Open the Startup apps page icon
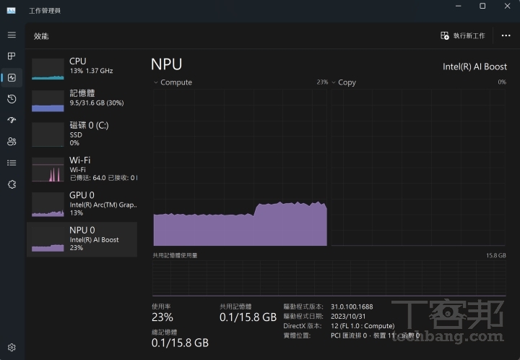Screen dimensions: 520x360 point(12,120)
